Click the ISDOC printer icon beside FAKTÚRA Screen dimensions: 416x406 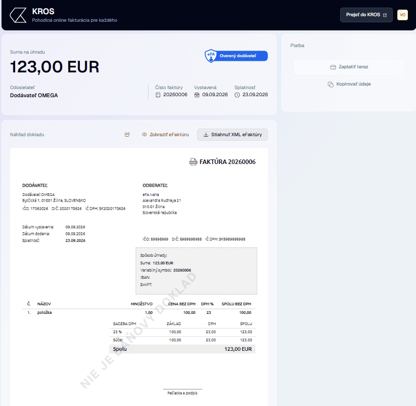coord(193,161)
